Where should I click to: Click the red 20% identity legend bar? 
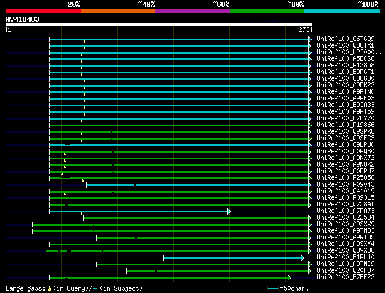pos(43,11)
